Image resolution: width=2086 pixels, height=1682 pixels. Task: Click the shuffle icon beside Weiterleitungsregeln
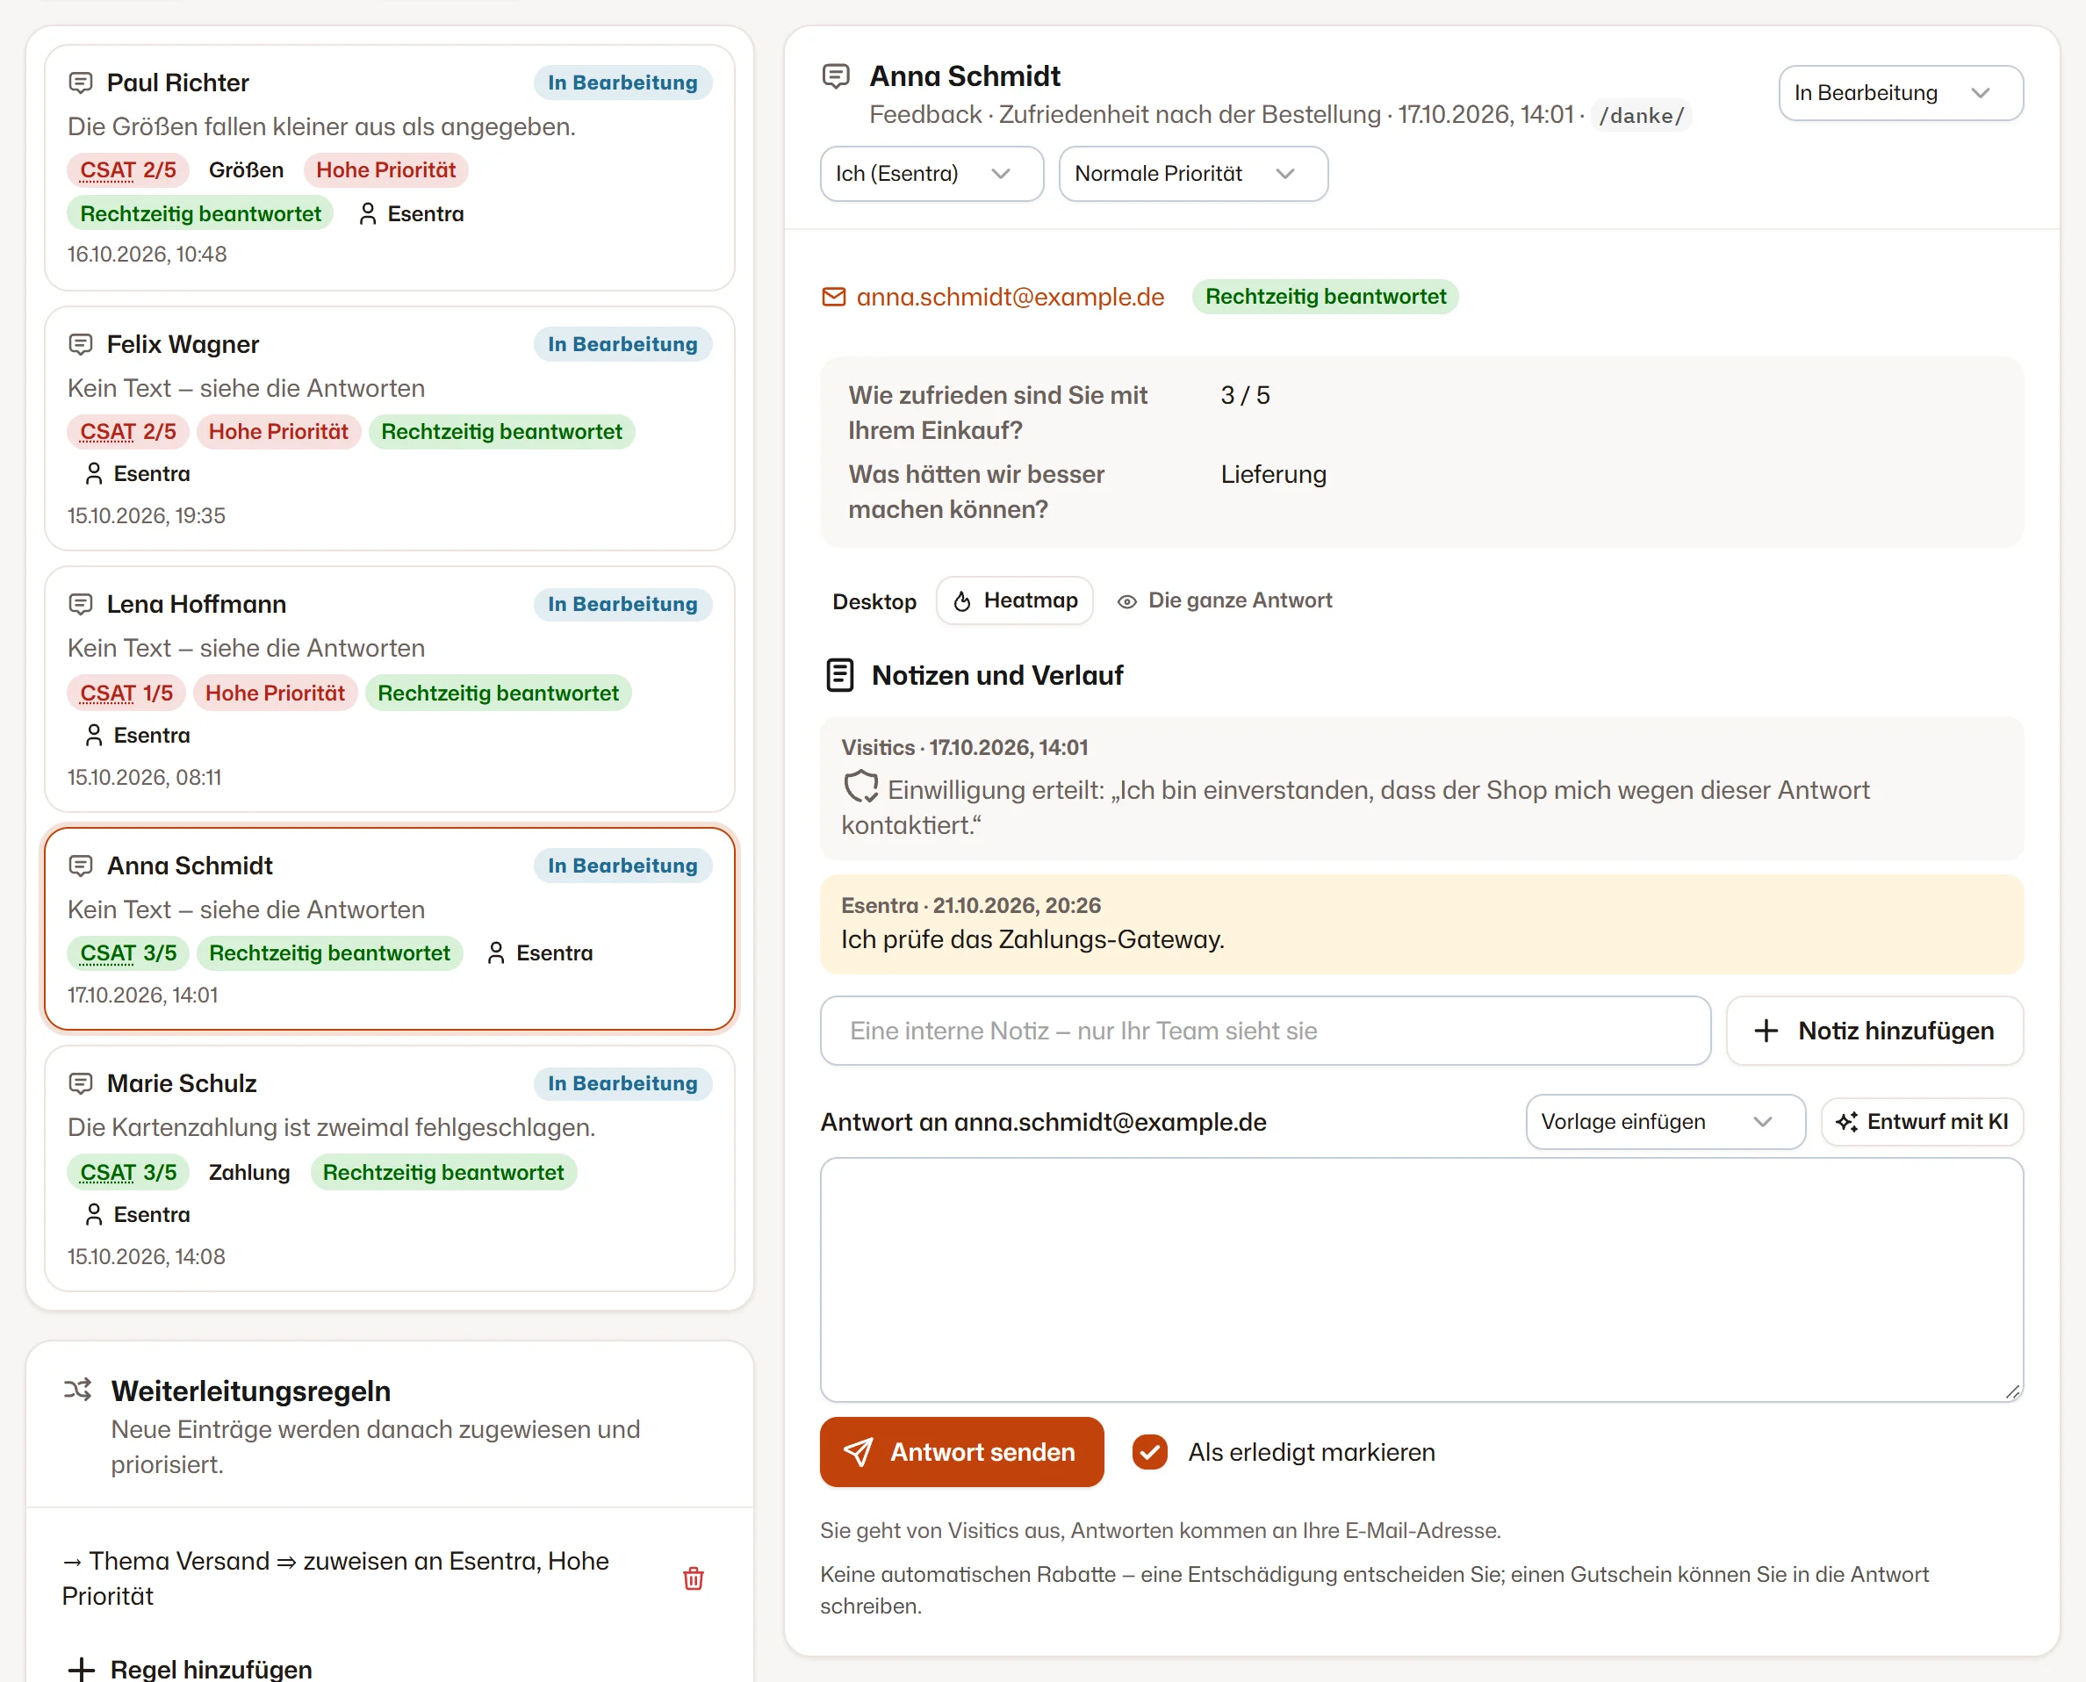pos(78,1390)
